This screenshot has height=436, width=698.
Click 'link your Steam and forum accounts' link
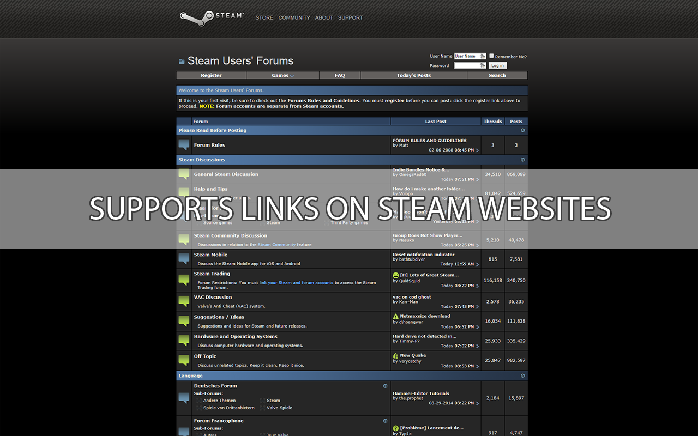point(296,283)
